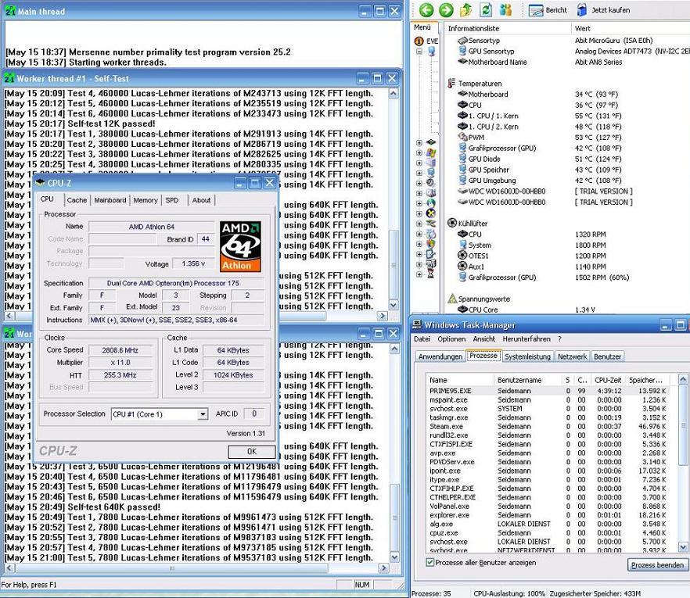Image resolution: width=690 pixels, height=598 pixels.
Task: Open the Memory tab in CPU-Z
Action: 146,200
